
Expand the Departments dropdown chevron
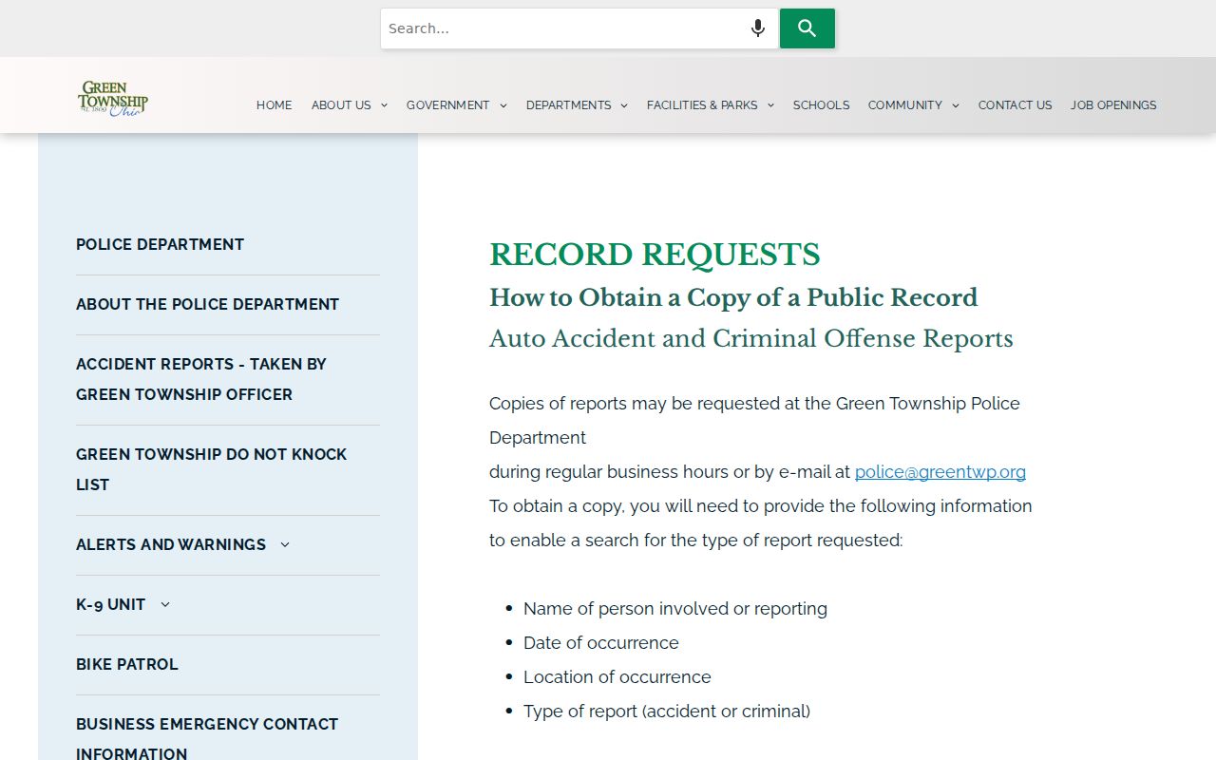(624, 105)
